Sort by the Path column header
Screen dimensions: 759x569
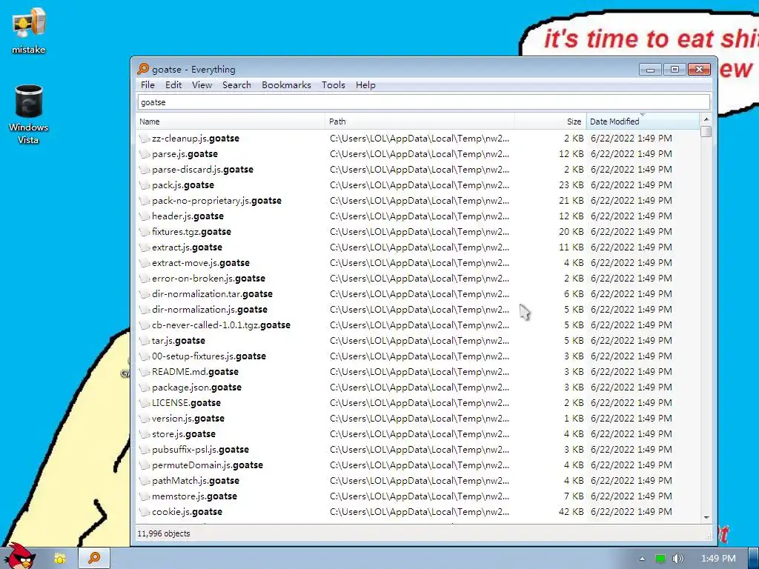point(420,122)
